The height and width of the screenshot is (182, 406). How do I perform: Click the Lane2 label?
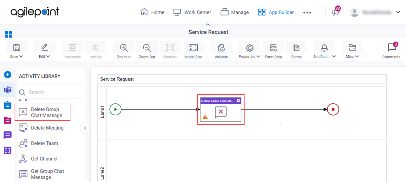(102, 173)
